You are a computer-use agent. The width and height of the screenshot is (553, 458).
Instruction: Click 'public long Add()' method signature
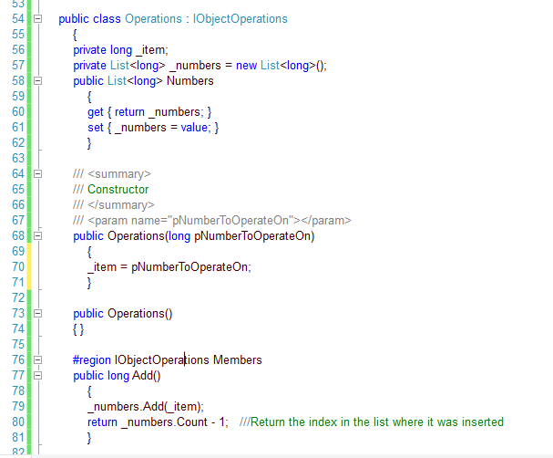[x=117, y=376]
